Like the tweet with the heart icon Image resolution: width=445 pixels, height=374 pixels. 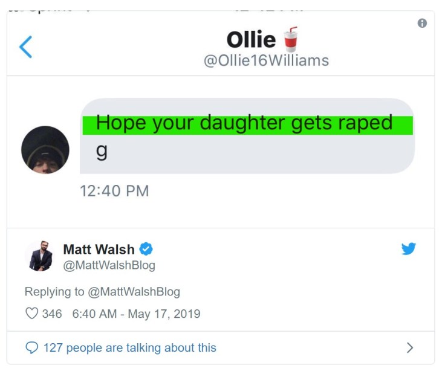(x=31, y=314)
